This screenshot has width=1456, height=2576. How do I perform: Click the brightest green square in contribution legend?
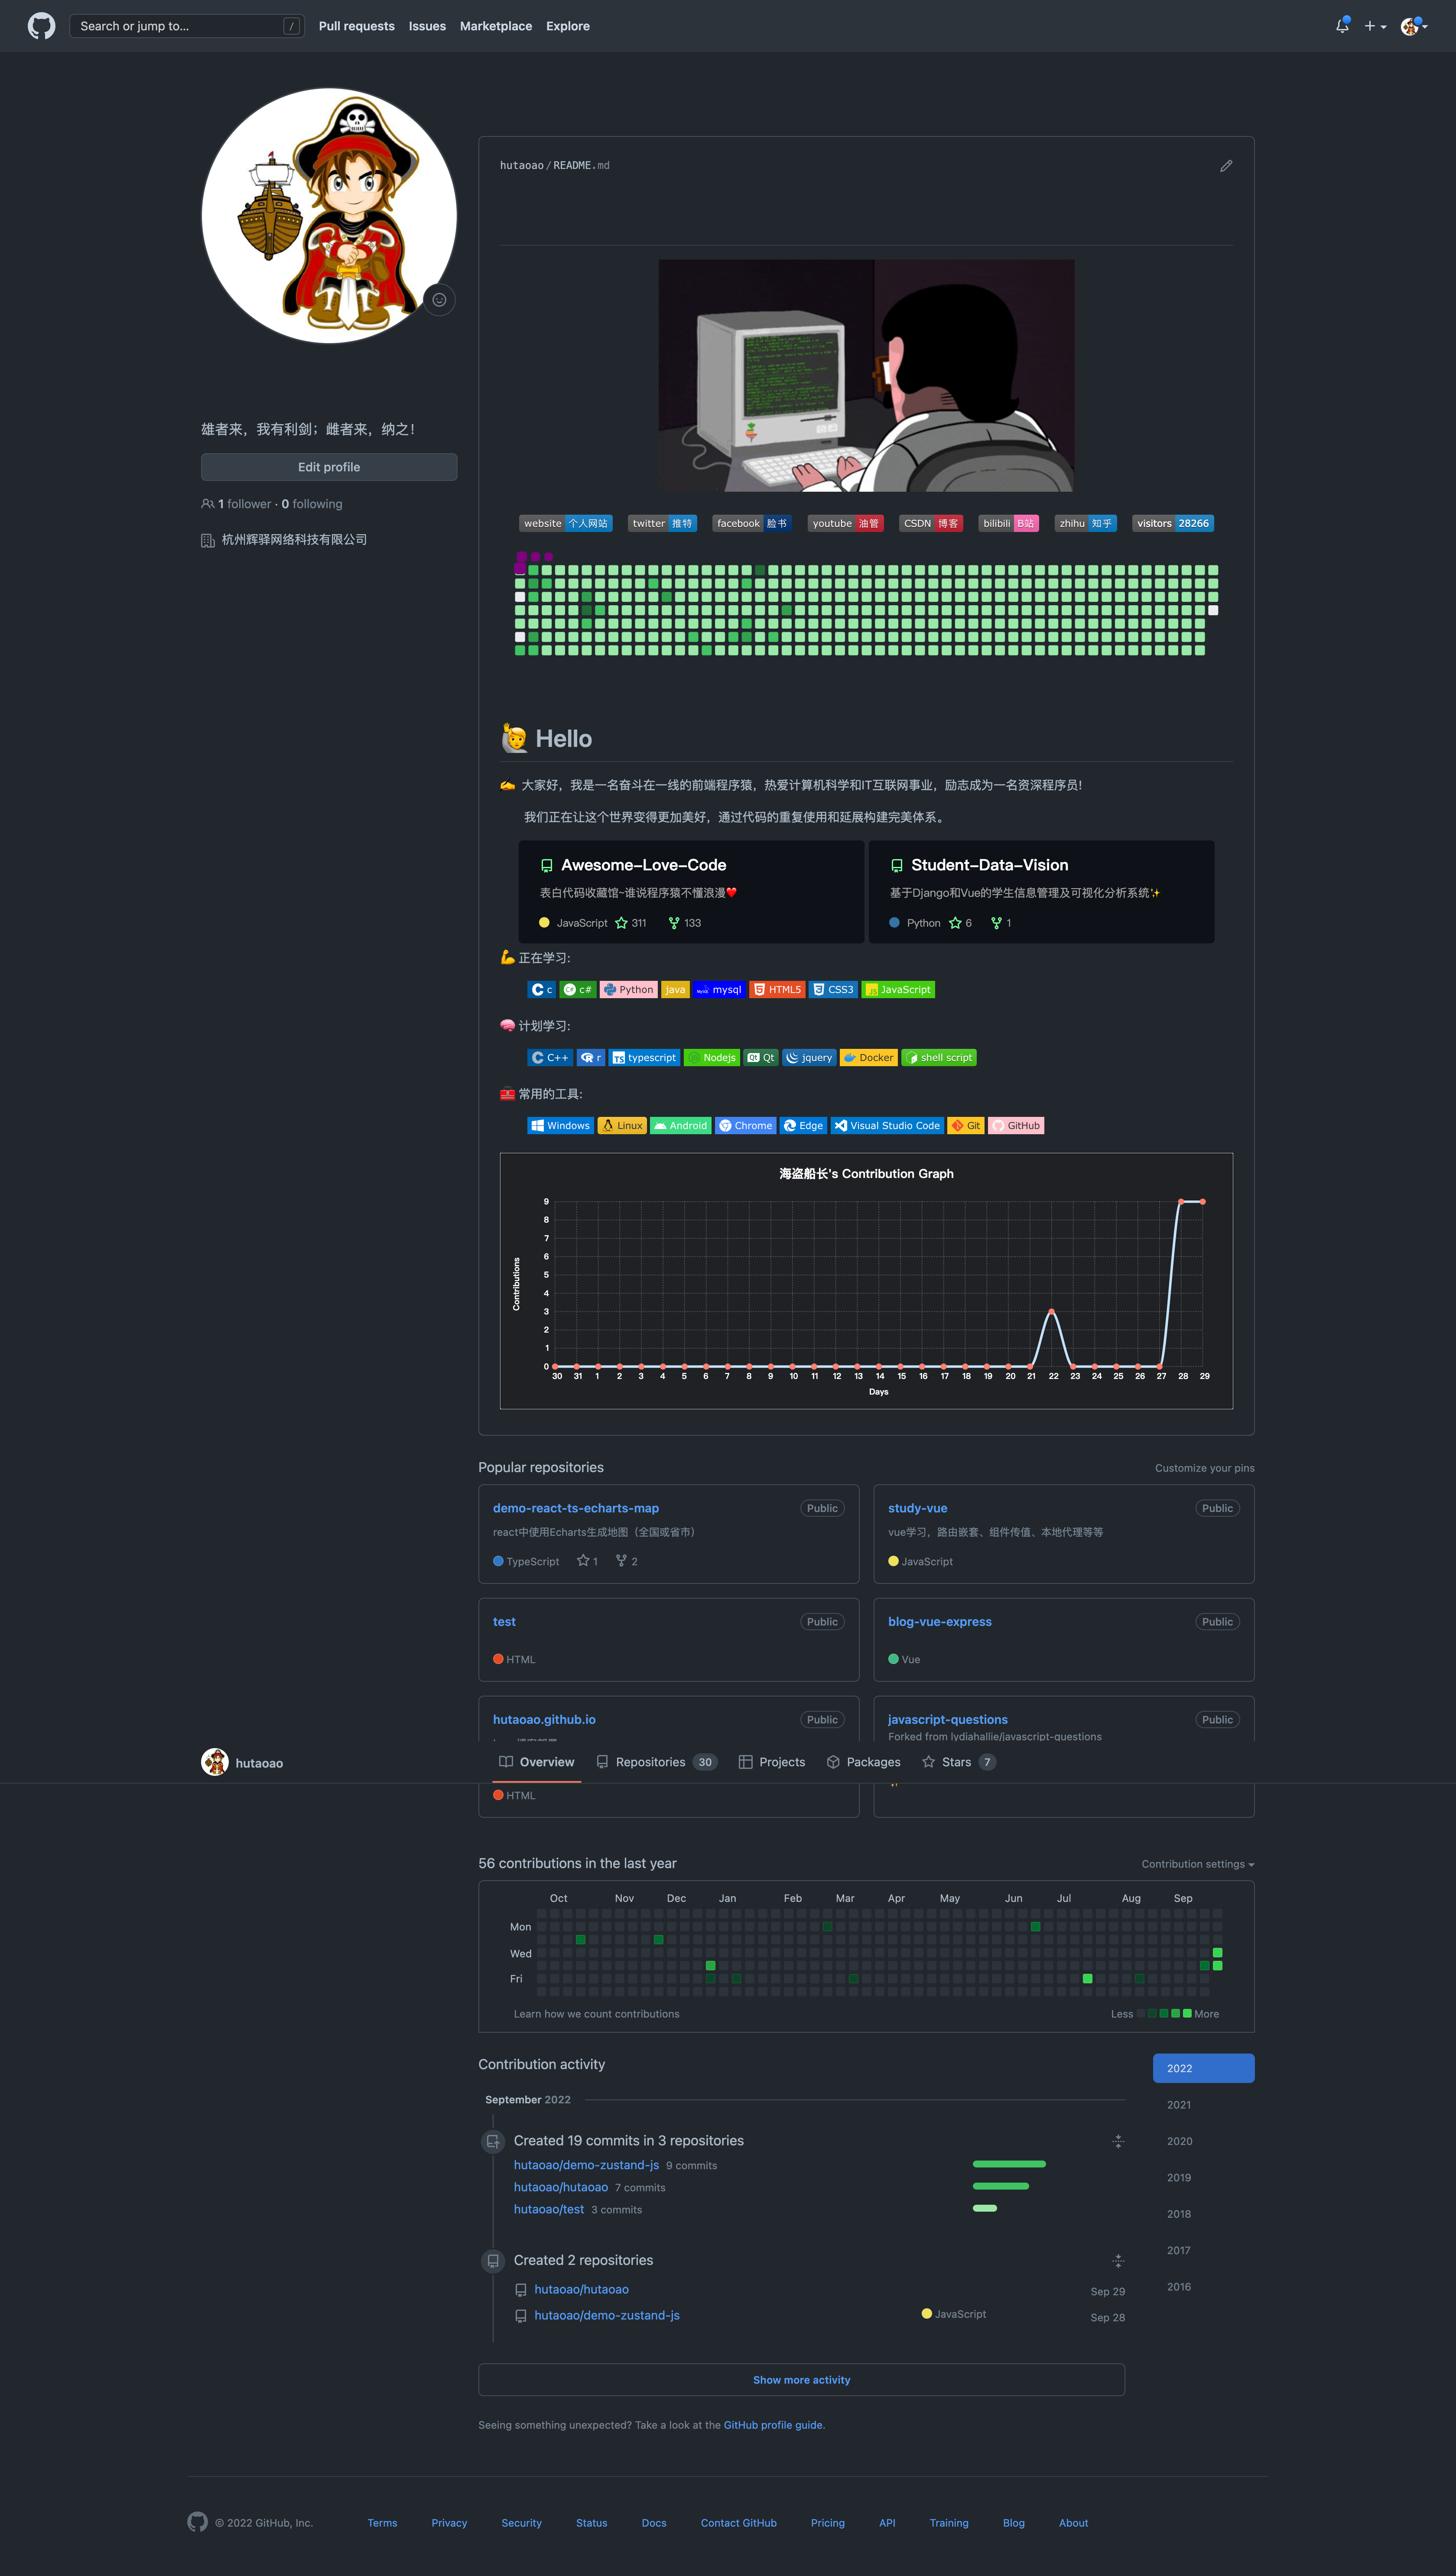[x=1187, y=2013]
